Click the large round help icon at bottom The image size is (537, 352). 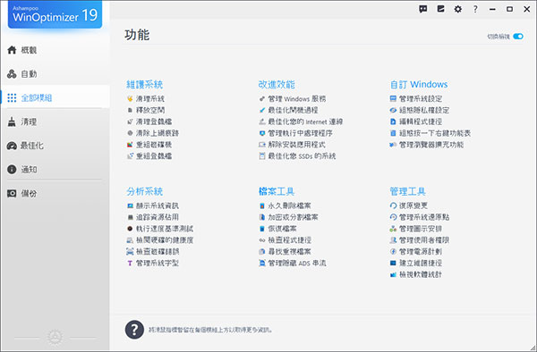[x=134, y=330]
